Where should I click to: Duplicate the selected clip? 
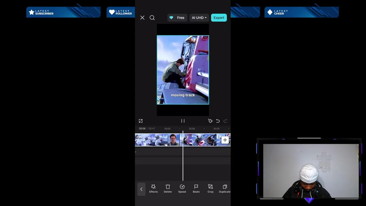[225, 189]
